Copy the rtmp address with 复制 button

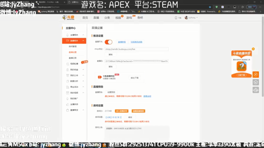[111, 55]
